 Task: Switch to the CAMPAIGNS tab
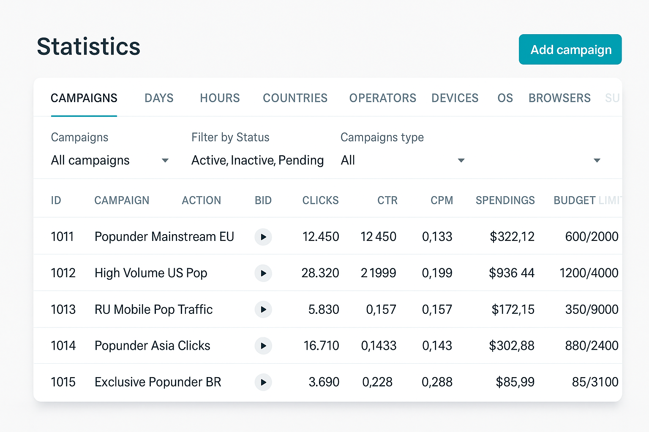(84, 98)
